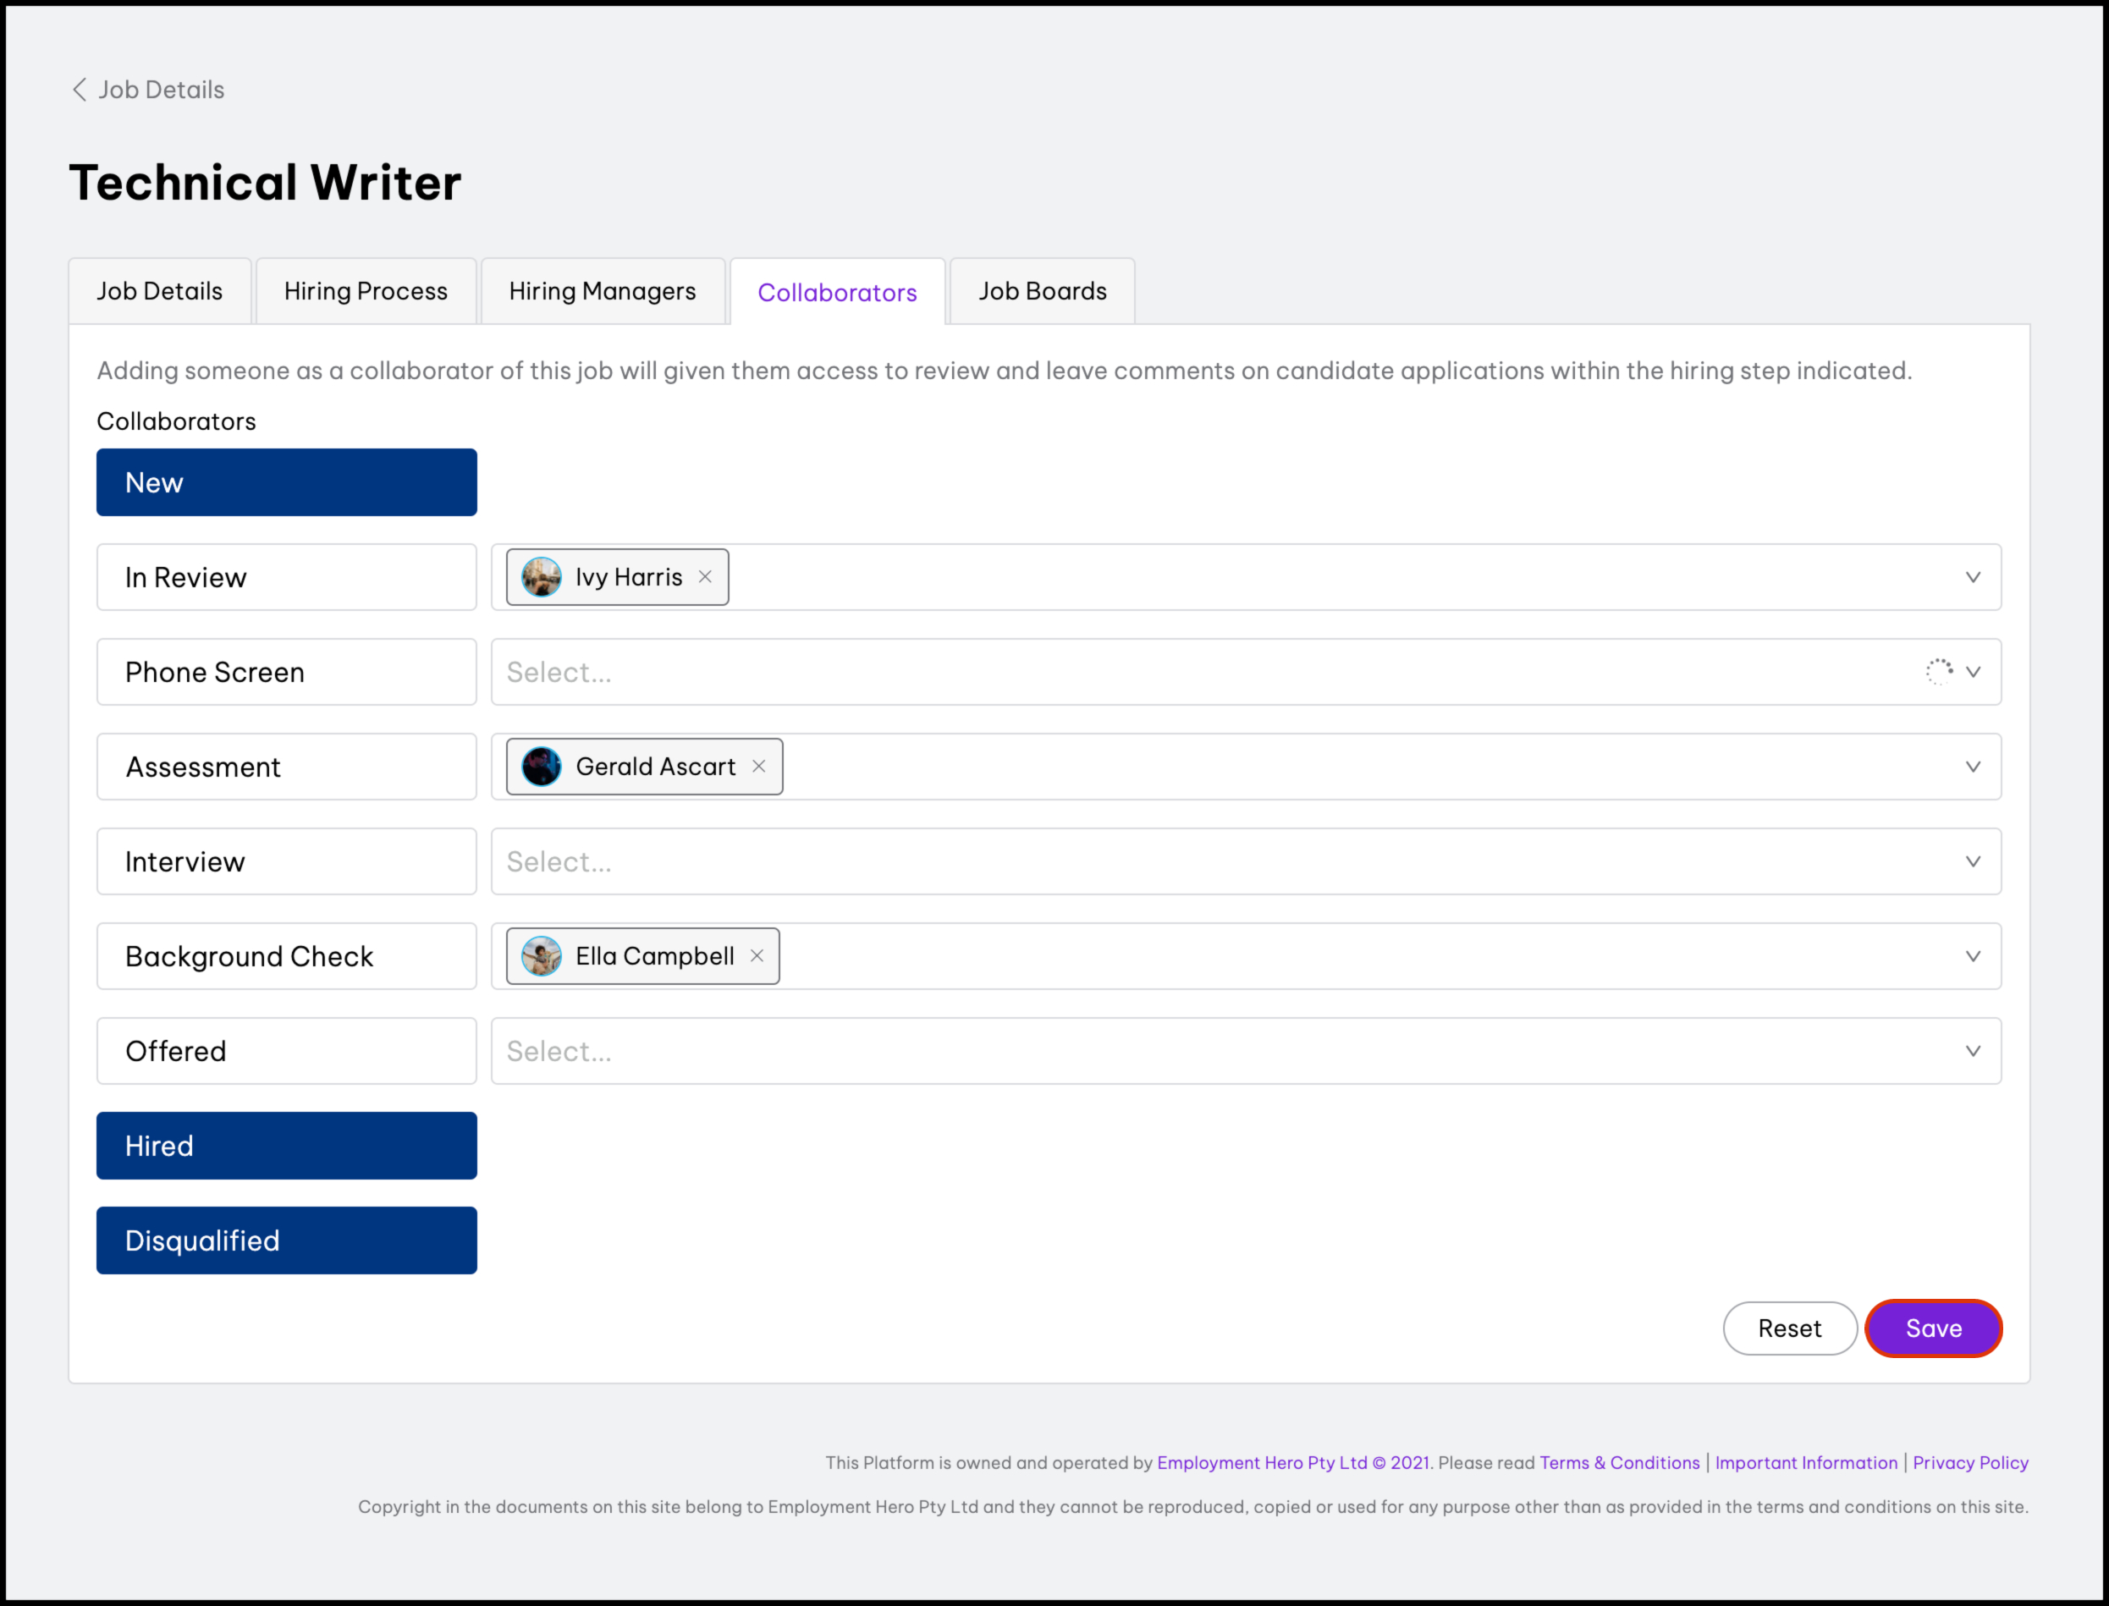
Task: Switch to the Hiring Process tab
Action: (366, 292)
